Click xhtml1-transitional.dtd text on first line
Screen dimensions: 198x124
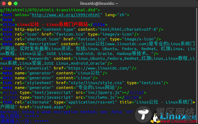tap(67, 10)
